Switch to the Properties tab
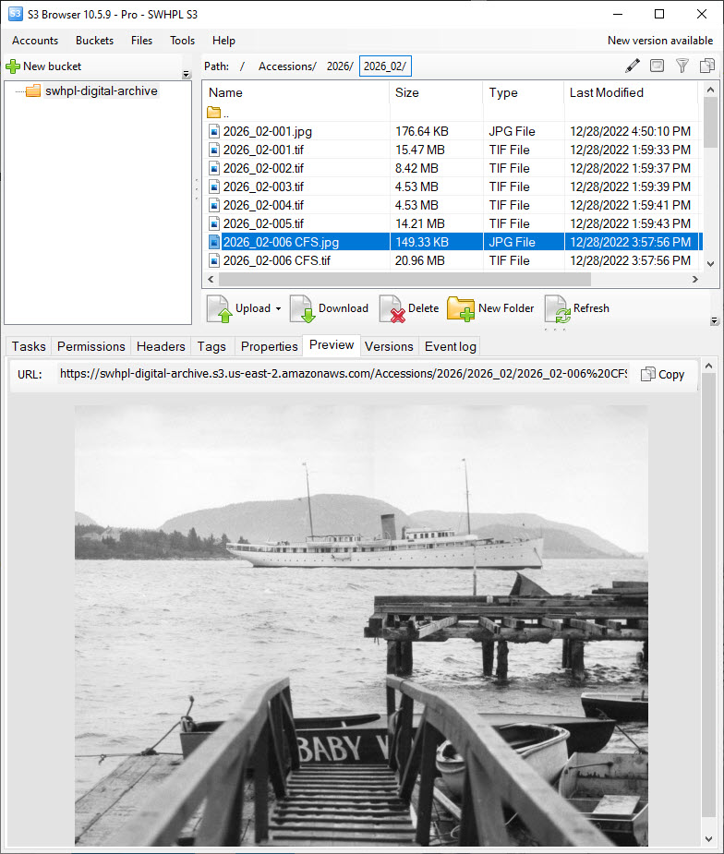 [269, 346]
